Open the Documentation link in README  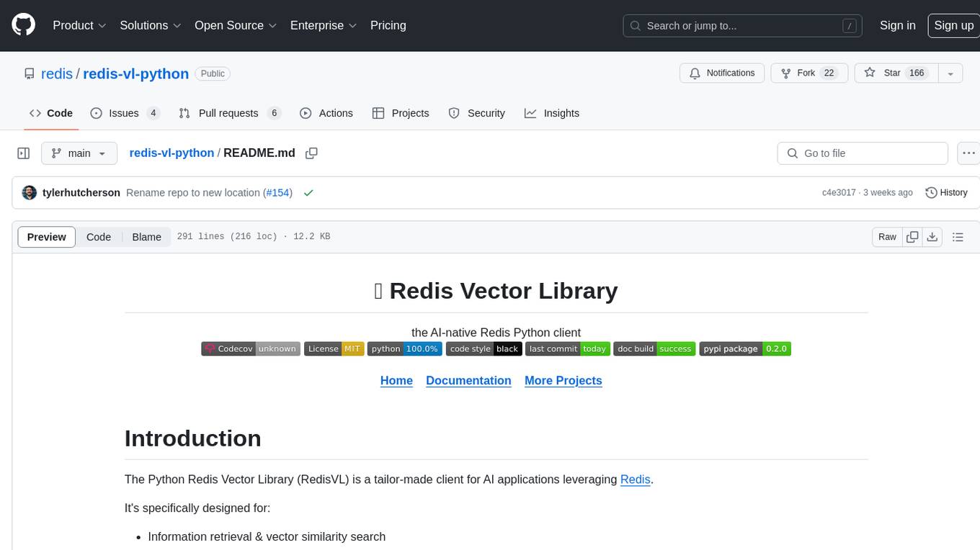click(468, 380)
